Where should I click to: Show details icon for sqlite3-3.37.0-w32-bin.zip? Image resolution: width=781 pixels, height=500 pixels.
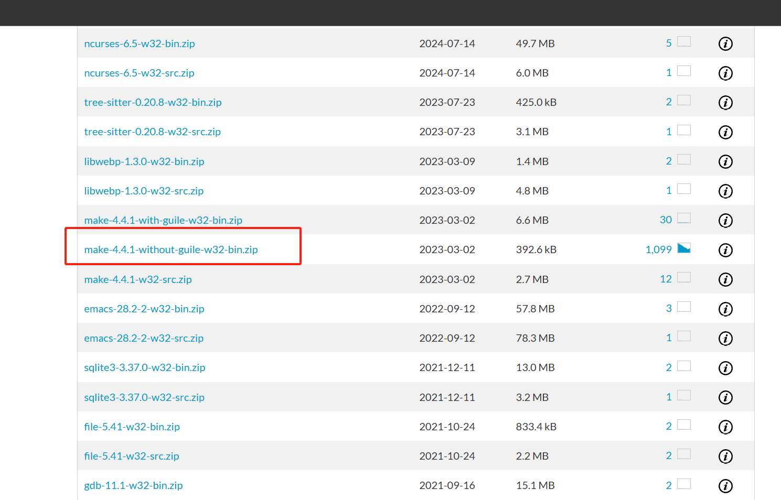tap(725, 368)
